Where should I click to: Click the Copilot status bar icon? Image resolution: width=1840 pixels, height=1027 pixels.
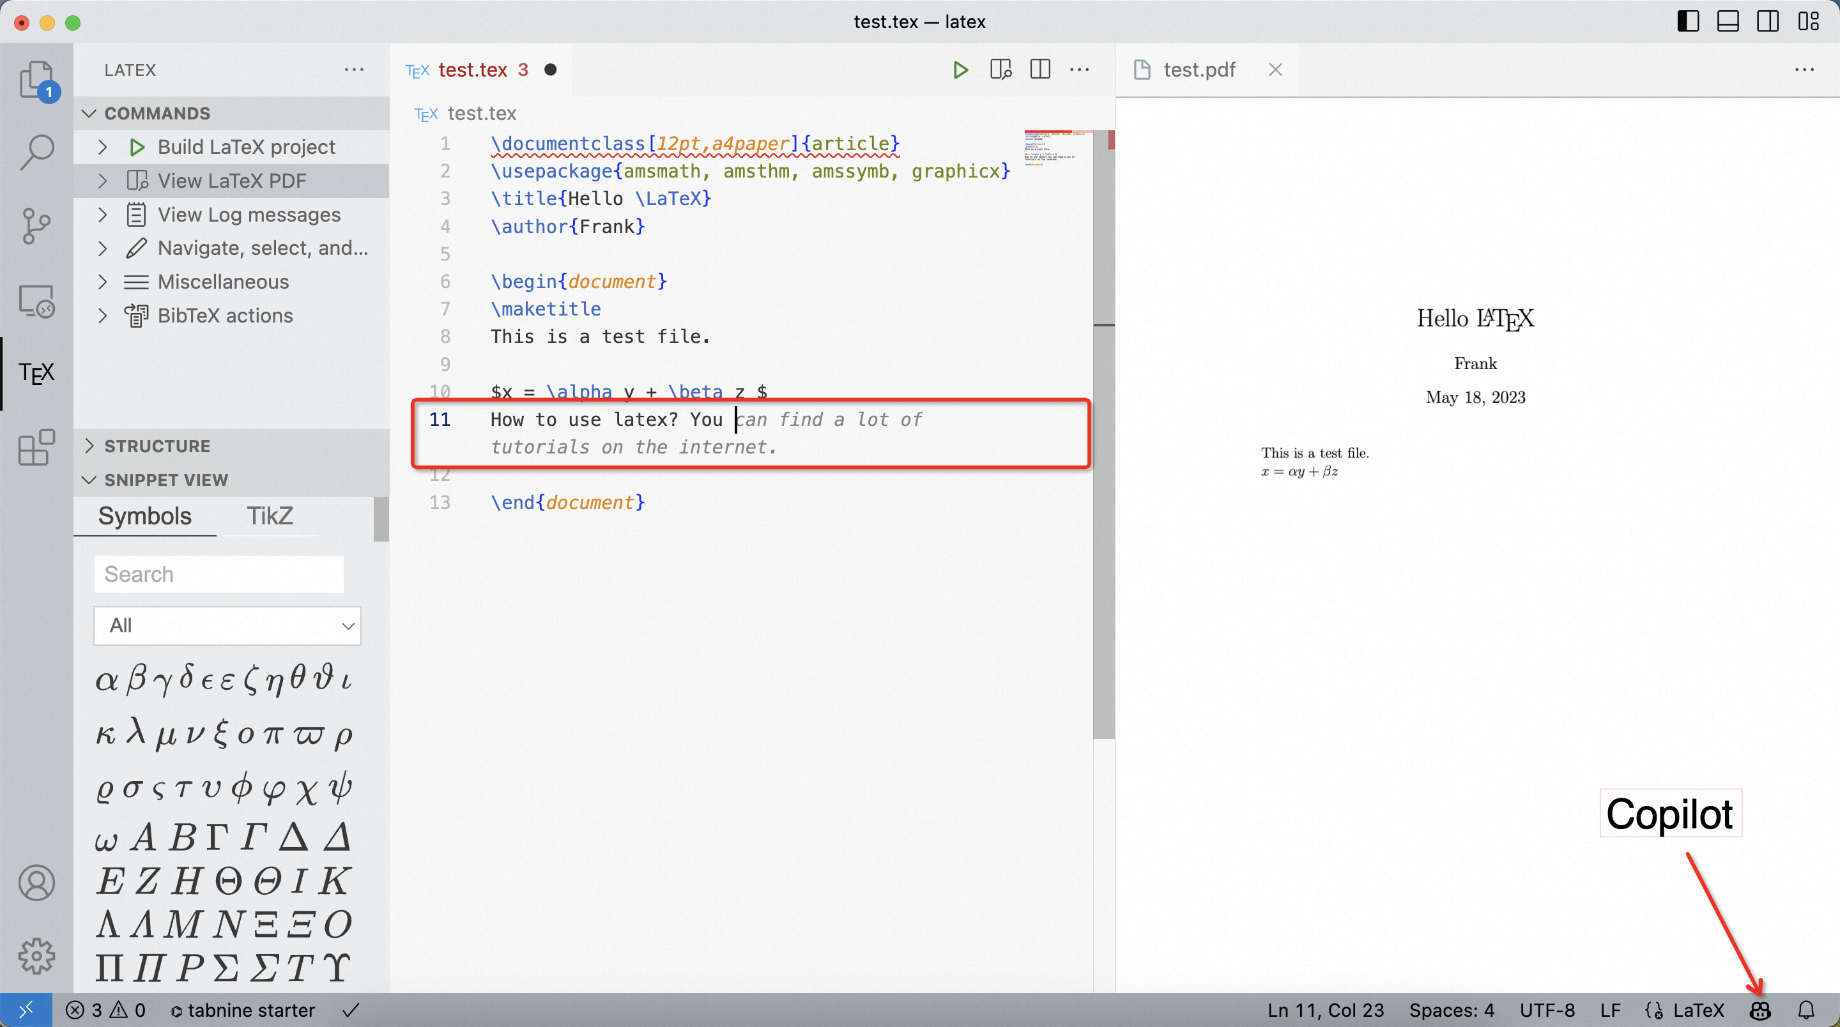(x=1761, y=1010)
